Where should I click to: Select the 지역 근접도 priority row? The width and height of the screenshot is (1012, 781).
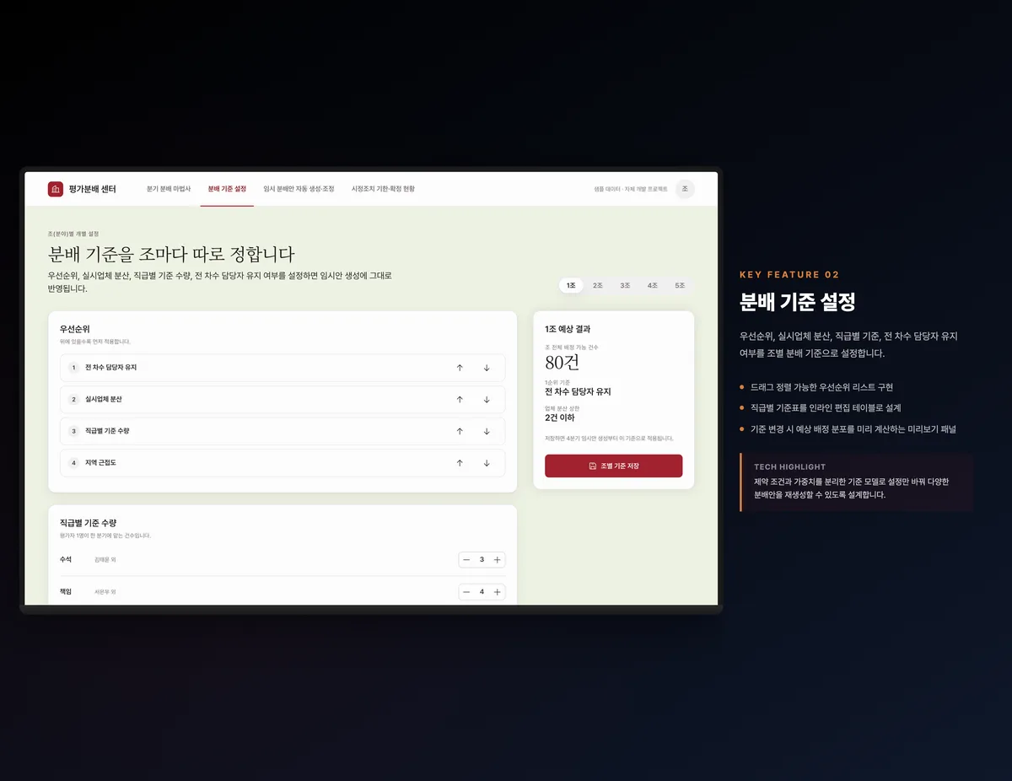(x=283, y=463)
